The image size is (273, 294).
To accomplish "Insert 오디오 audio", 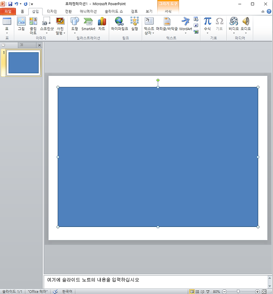I will pos(246,21).
